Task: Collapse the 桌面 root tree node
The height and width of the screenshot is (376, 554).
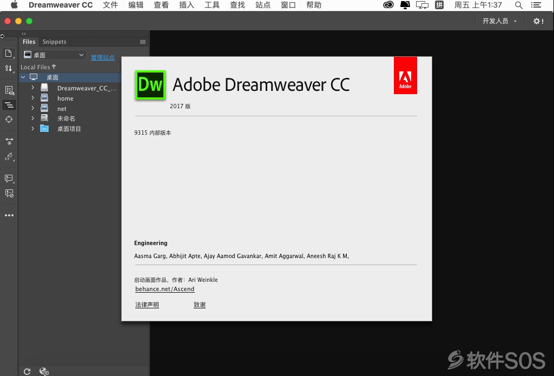Action: (23, 77)
